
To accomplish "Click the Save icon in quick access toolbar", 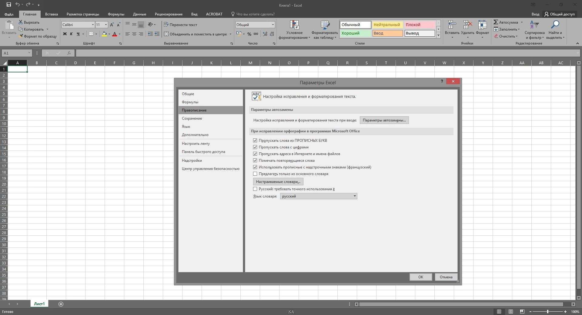I will pos(8,5).
